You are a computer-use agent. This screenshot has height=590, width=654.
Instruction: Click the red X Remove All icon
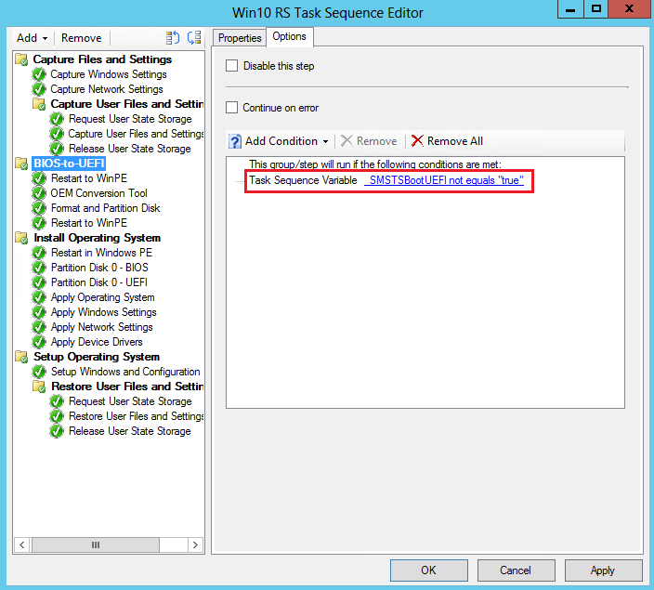[417, 141]
